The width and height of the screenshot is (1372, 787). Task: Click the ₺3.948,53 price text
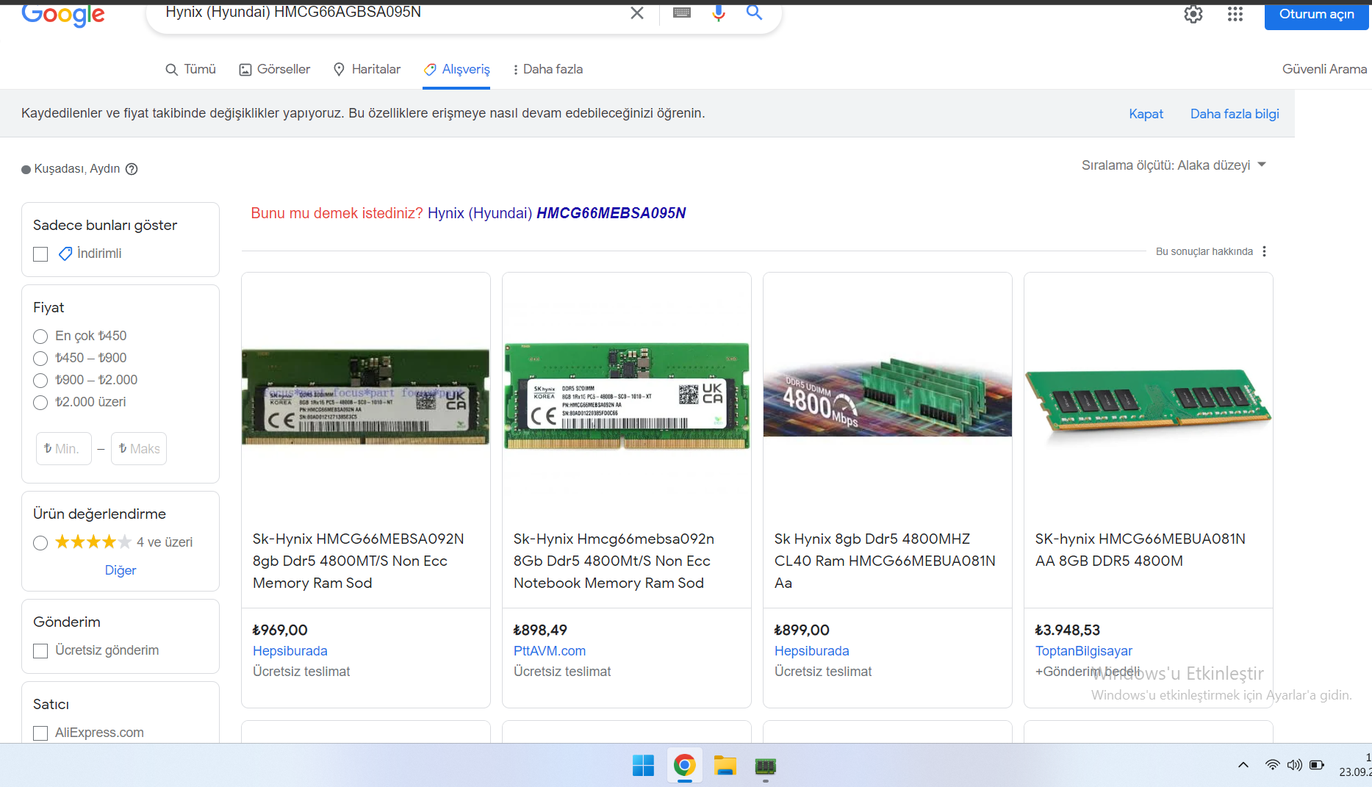[1068, 630]
